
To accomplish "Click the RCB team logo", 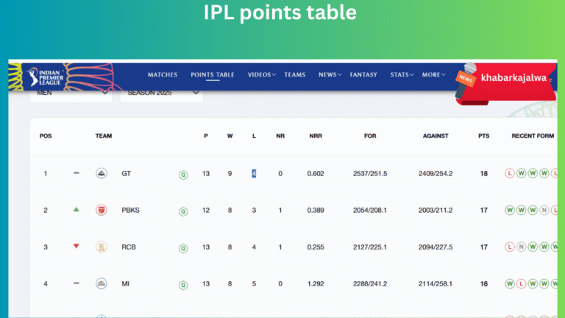I will point(102,247).
